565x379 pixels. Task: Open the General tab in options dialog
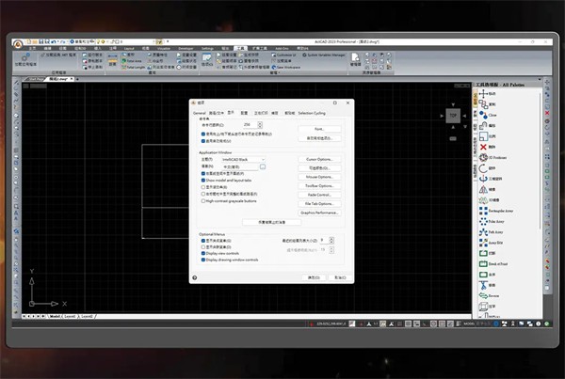click(199, 112)
